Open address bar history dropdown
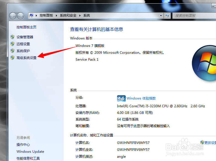Image resolution: width=216 pixels, height=161 pixels. pos(161,16)
